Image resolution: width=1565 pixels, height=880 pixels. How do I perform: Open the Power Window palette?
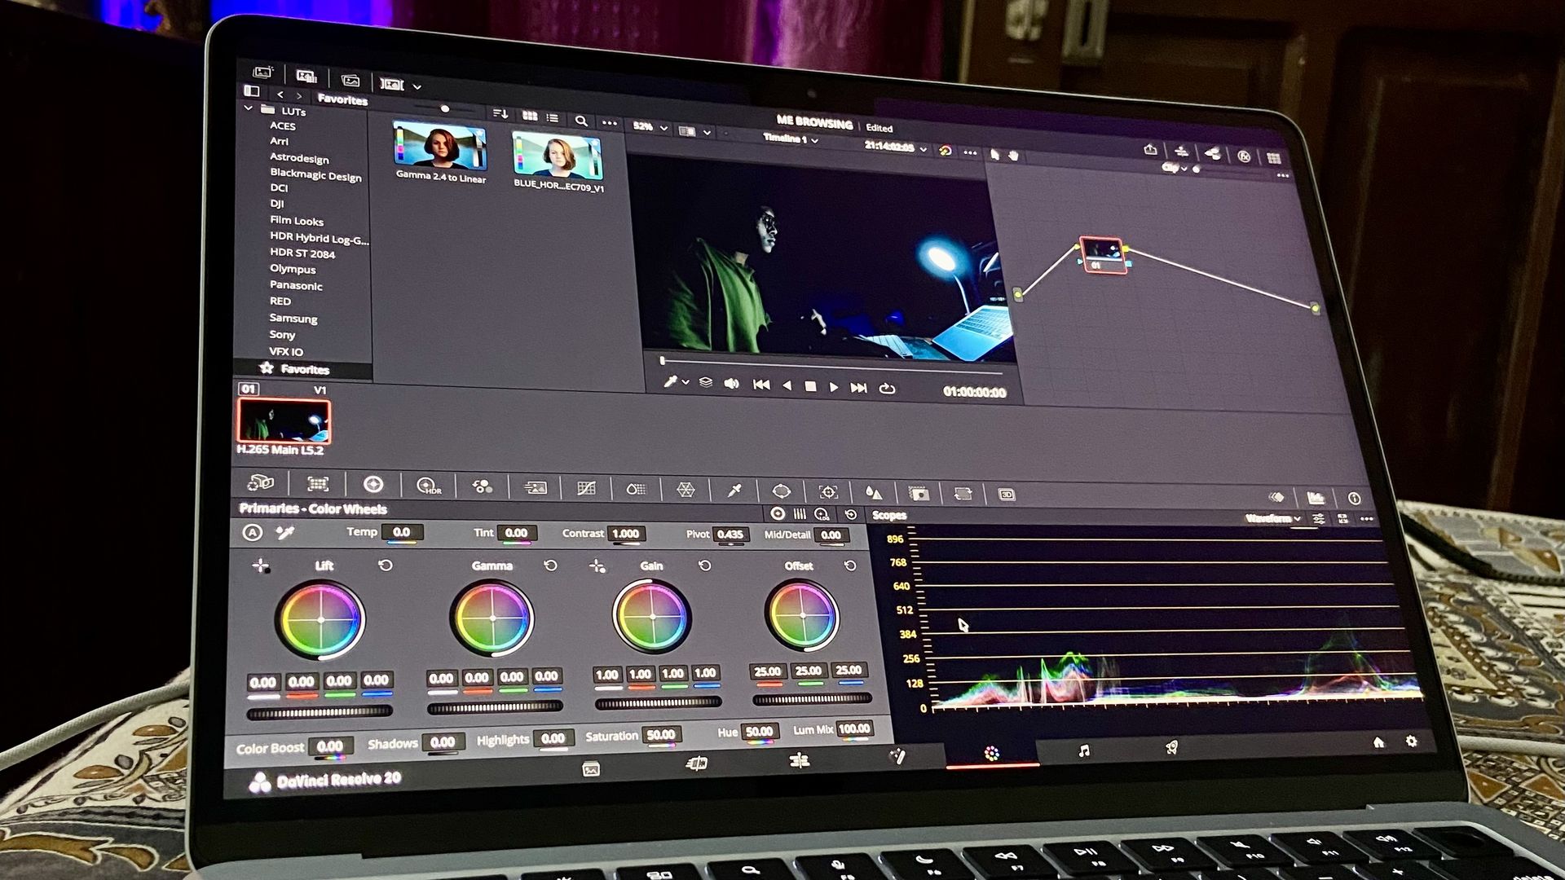point(781,491)
